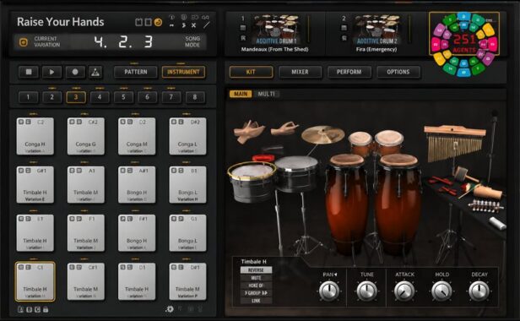The height and width of the screenshot is (321, 520).
Task: Open the Kit page tab
Action: click(x=251, y=72)
